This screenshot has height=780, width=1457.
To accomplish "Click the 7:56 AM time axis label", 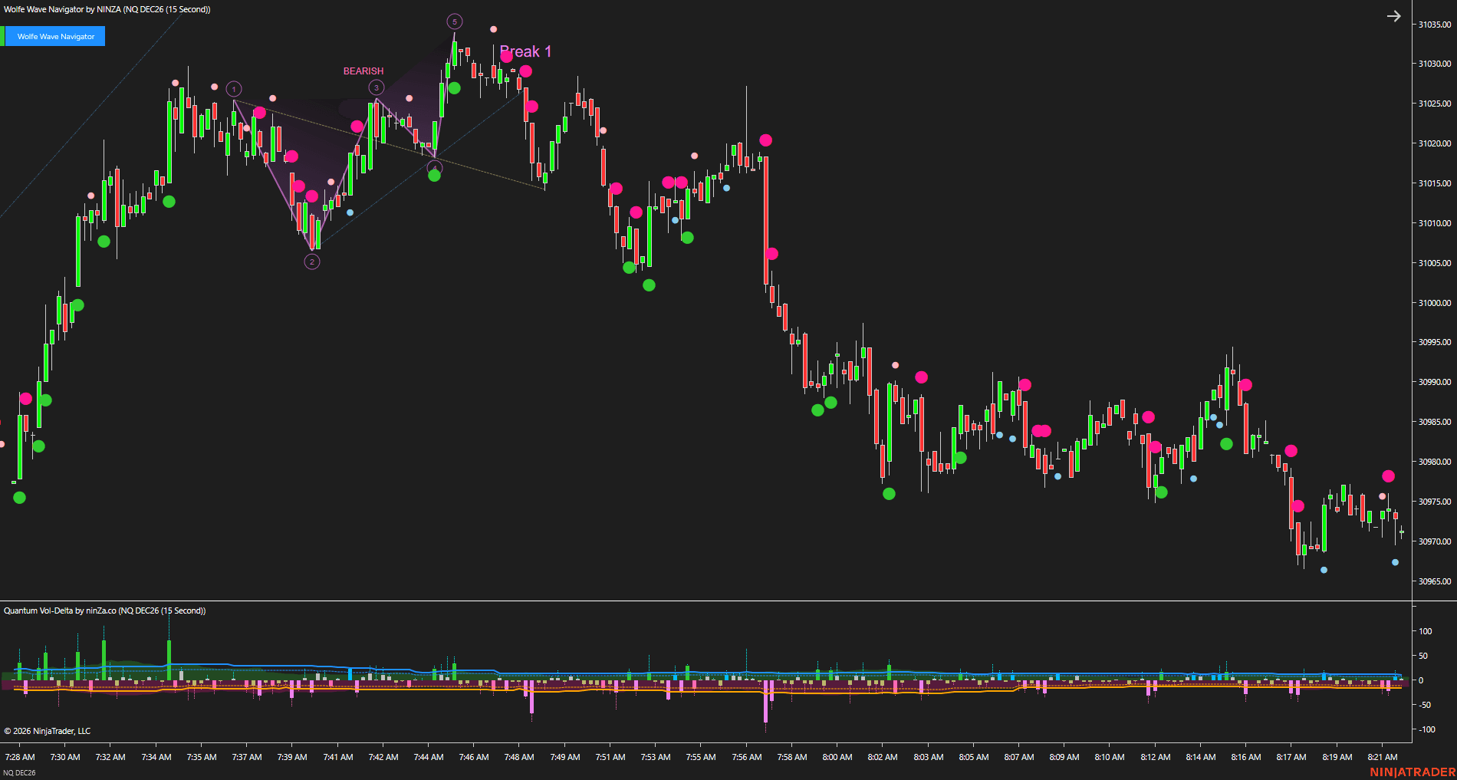I will pos(747,757).
